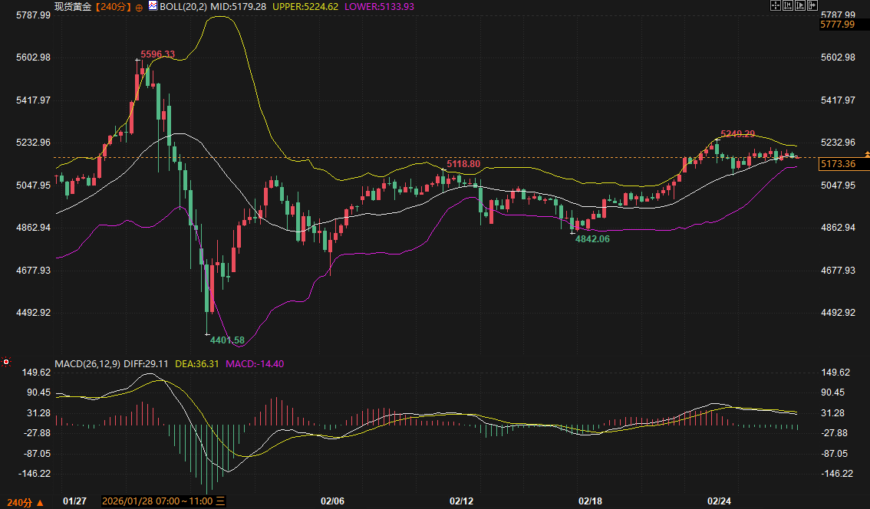Select the 5596.33 high price marker
This screenshot has width=870, height=509.
pyautogui.click(x=157, y=54)
